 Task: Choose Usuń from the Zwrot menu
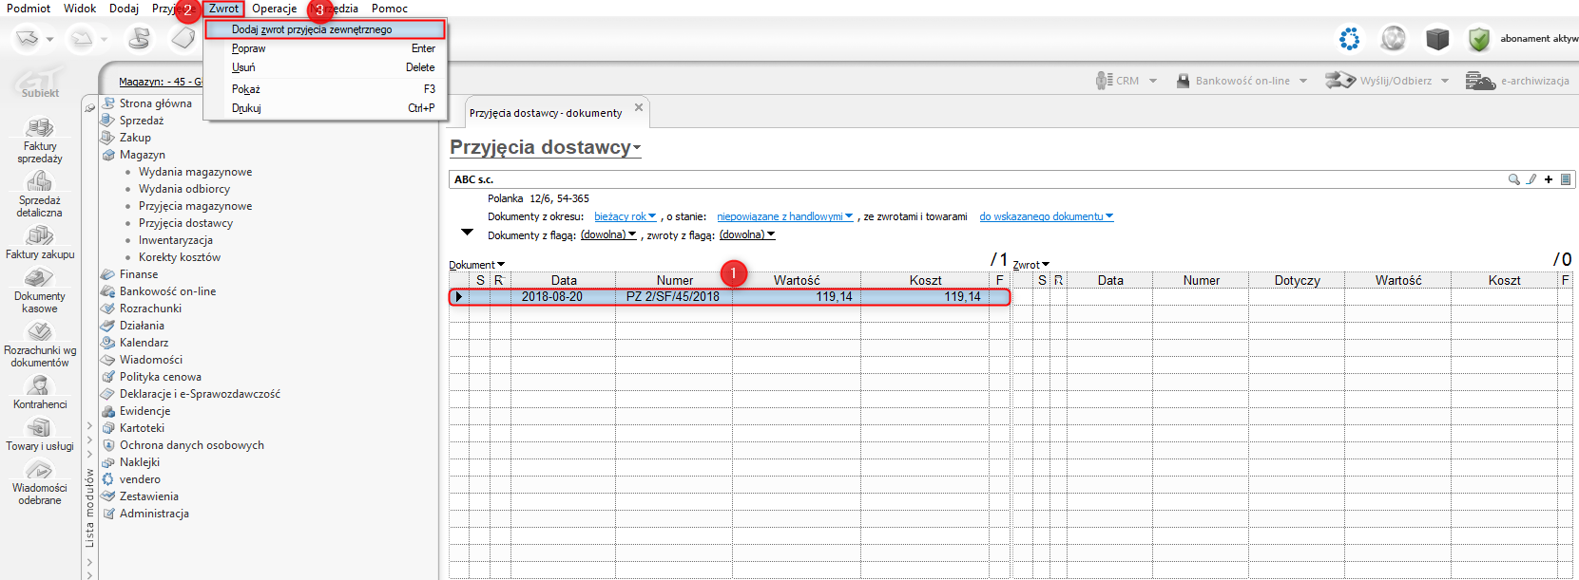point(325,67)
